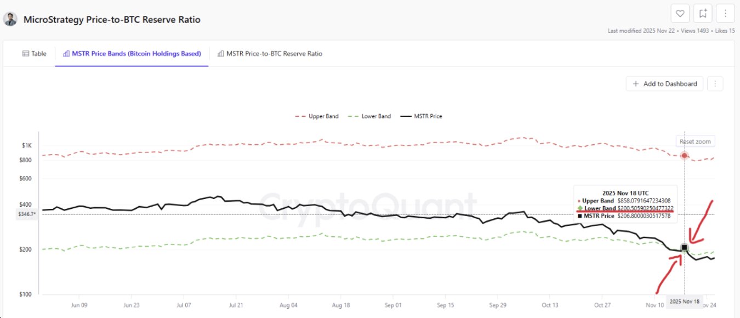Bookmark this chart with the bookmark icon
740x318 pixels.
tap(702, 14)
